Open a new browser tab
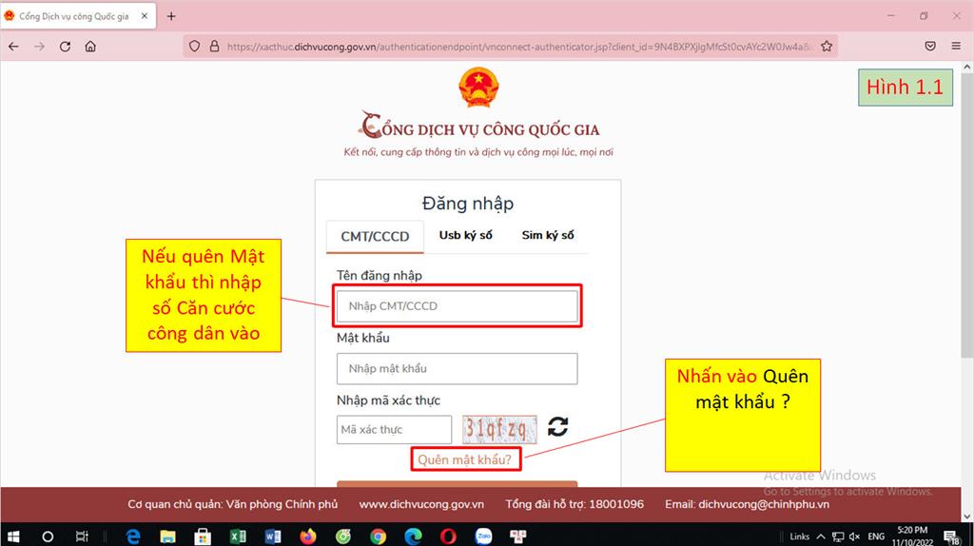Image resolution: width=974 pixels, height=546 pixels. 171,16
